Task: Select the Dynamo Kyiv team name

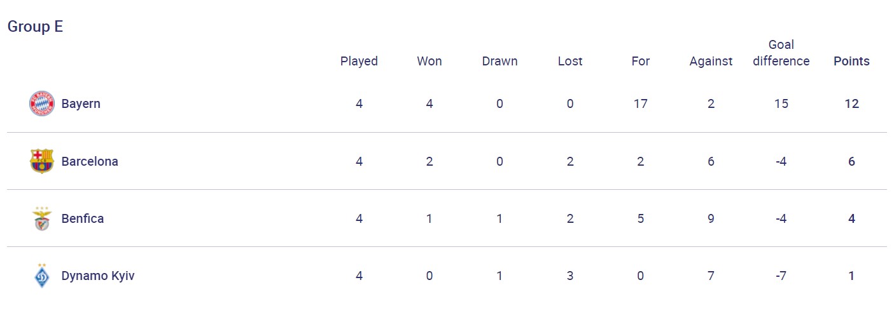Action: (x=98, y=276)
